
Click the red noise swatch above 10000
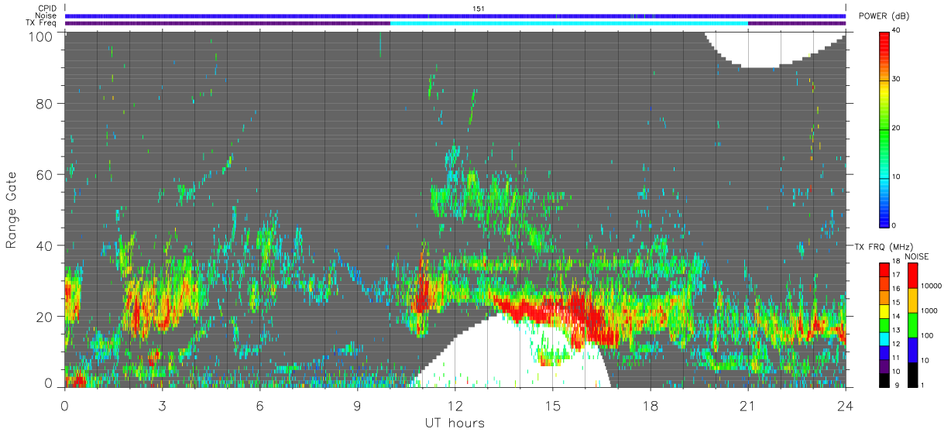tap(912, 276)
